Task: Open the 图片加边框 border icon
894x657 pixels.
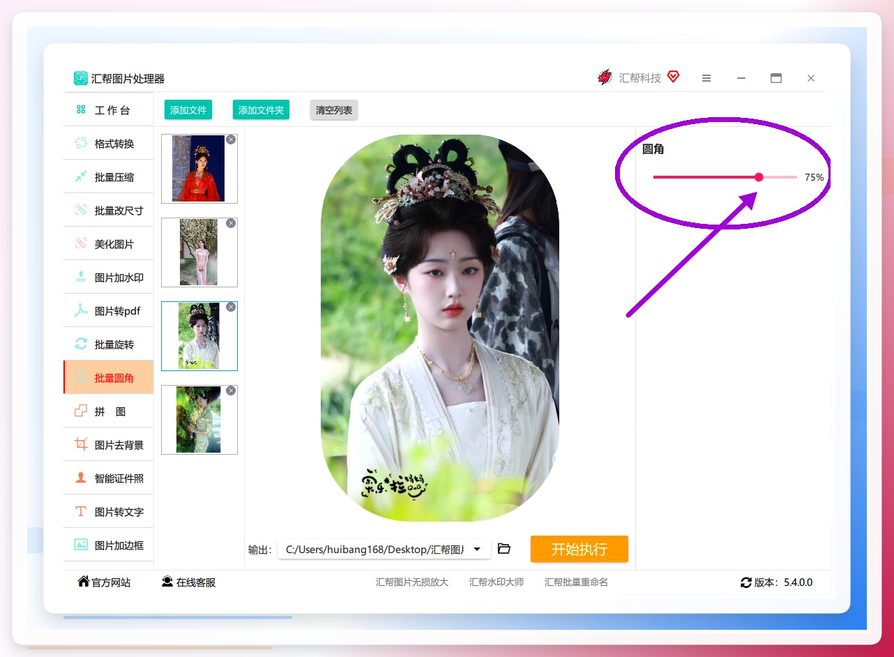Action: point(81,545)
